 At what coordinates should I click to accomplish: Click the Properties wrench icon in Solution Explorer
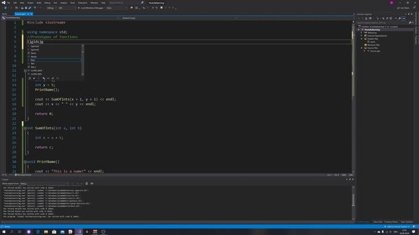[x=399, y=18]
